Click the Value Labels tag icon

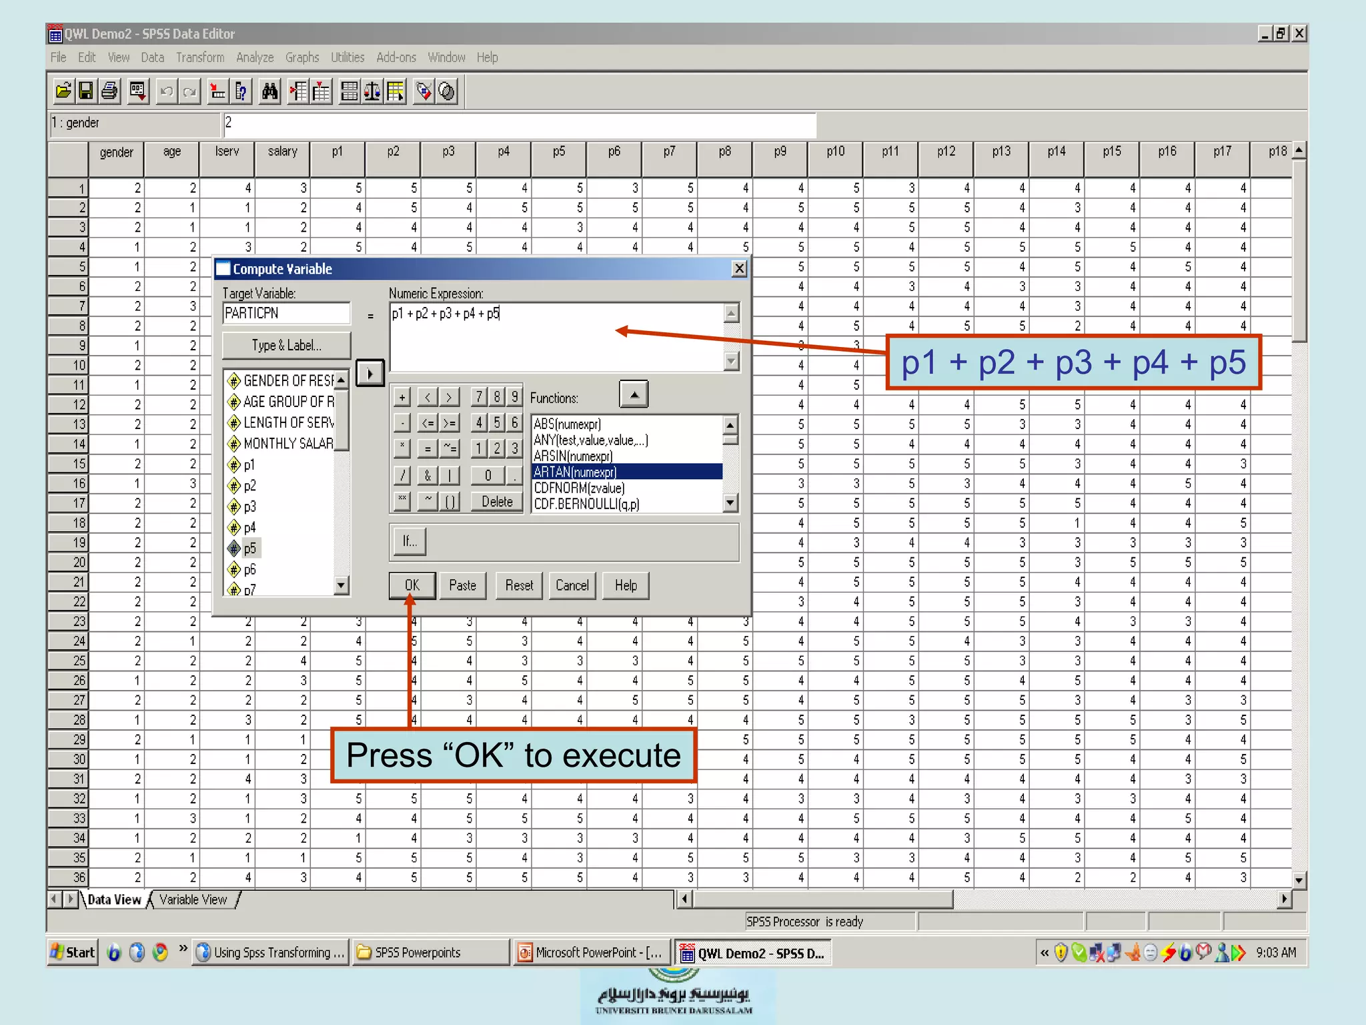[424, 91]
